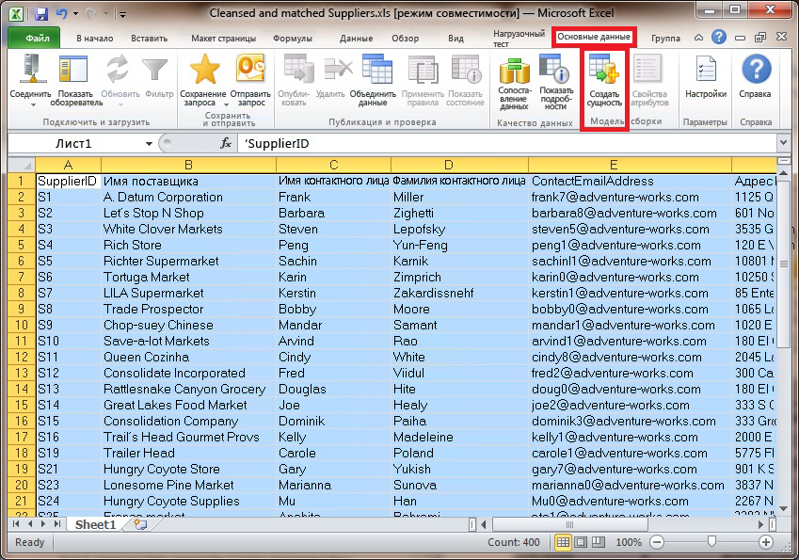Image resolution: width=799 pixels, height=560 pixels.
Task: Click the Save disk icon in title bar
Action: click(41, 13)
